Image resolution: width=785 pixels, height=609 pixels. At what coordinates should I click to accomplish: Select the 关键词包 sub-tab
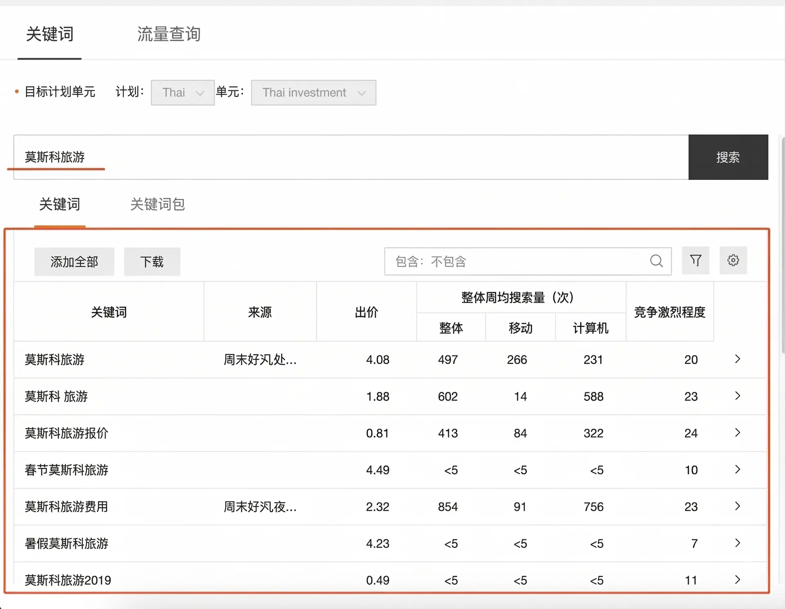(157, 204)
